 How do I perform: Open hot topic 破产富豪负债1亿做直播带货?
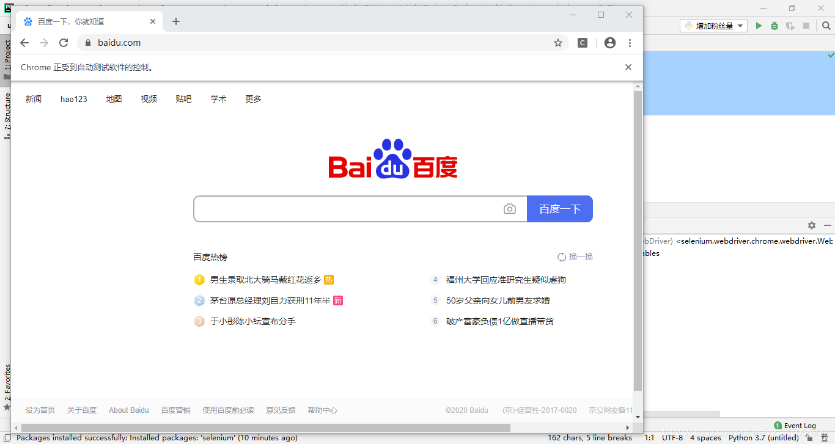tap(500, 321)
